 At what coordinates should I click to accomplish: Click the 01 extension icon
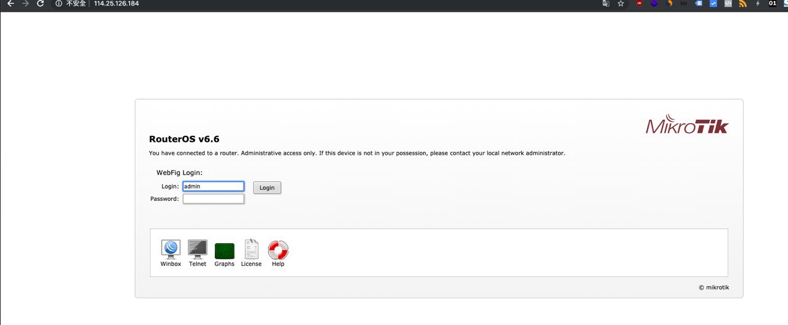[772, 3]
